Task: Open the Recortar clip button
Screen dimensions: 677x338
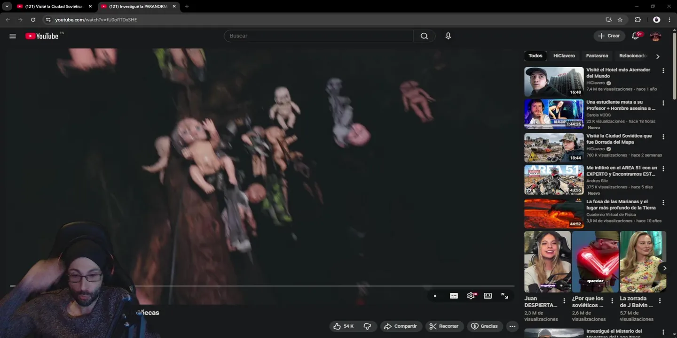Action: point(444,326)
